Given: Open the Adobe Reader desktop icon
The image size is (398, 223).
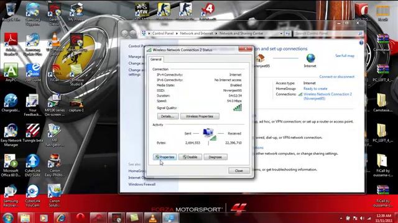Looking at the screenshot, I should pos(11,44).
